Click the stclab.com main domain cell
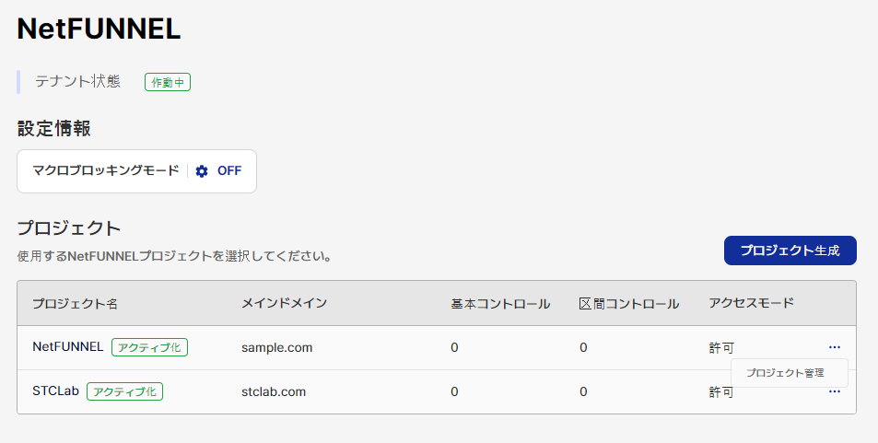This screenshot has height=443, width=878. tap(274, 392)
